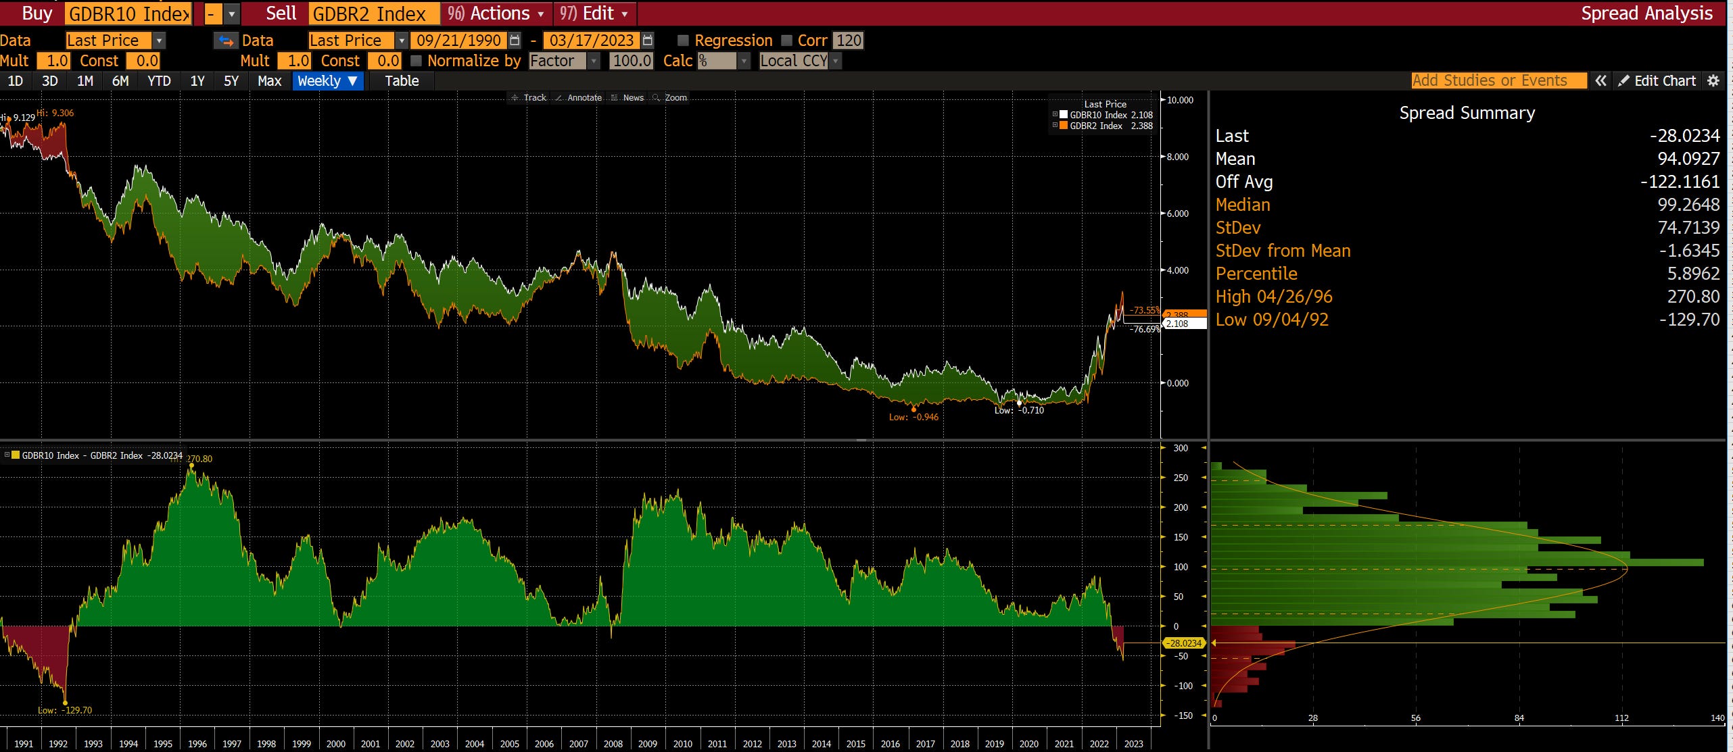Click the normalize factor value 100.0 field
The image size is (1733, 752).
(x=631, y=61)
